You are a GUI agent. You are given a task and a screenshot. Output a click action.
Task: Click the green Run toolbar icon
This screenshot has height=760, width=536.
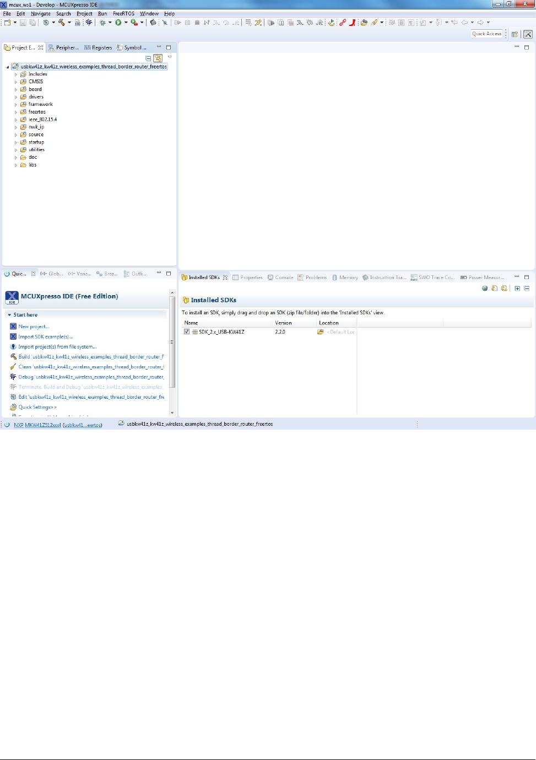(x=118, y=23)
